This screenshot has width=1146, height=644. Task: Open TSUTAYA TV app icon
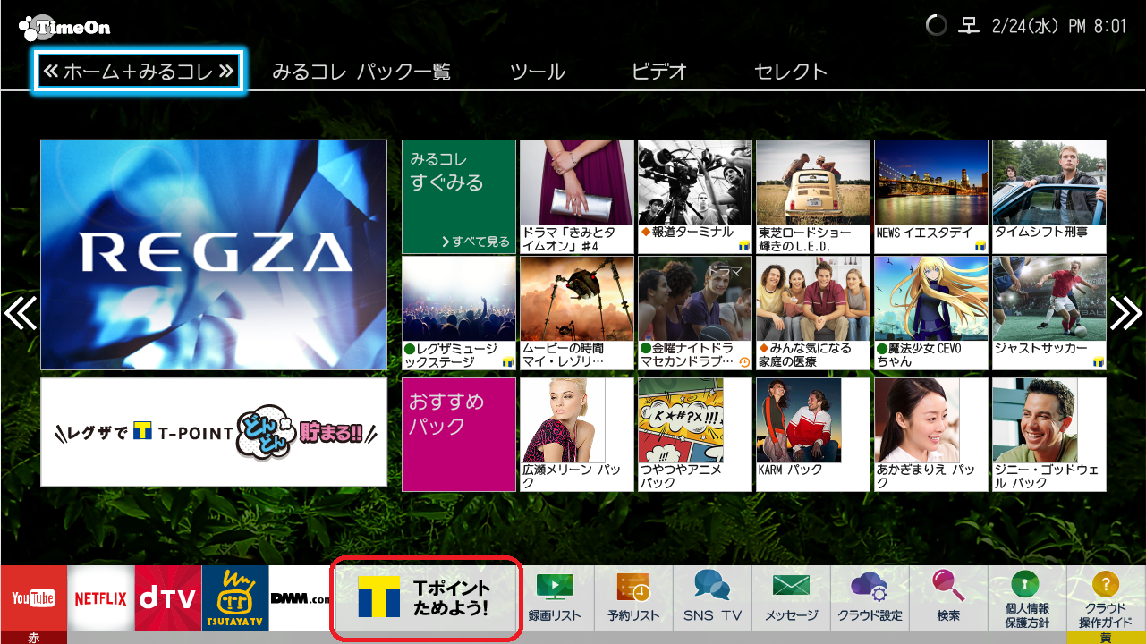click(x=235, y=597)
